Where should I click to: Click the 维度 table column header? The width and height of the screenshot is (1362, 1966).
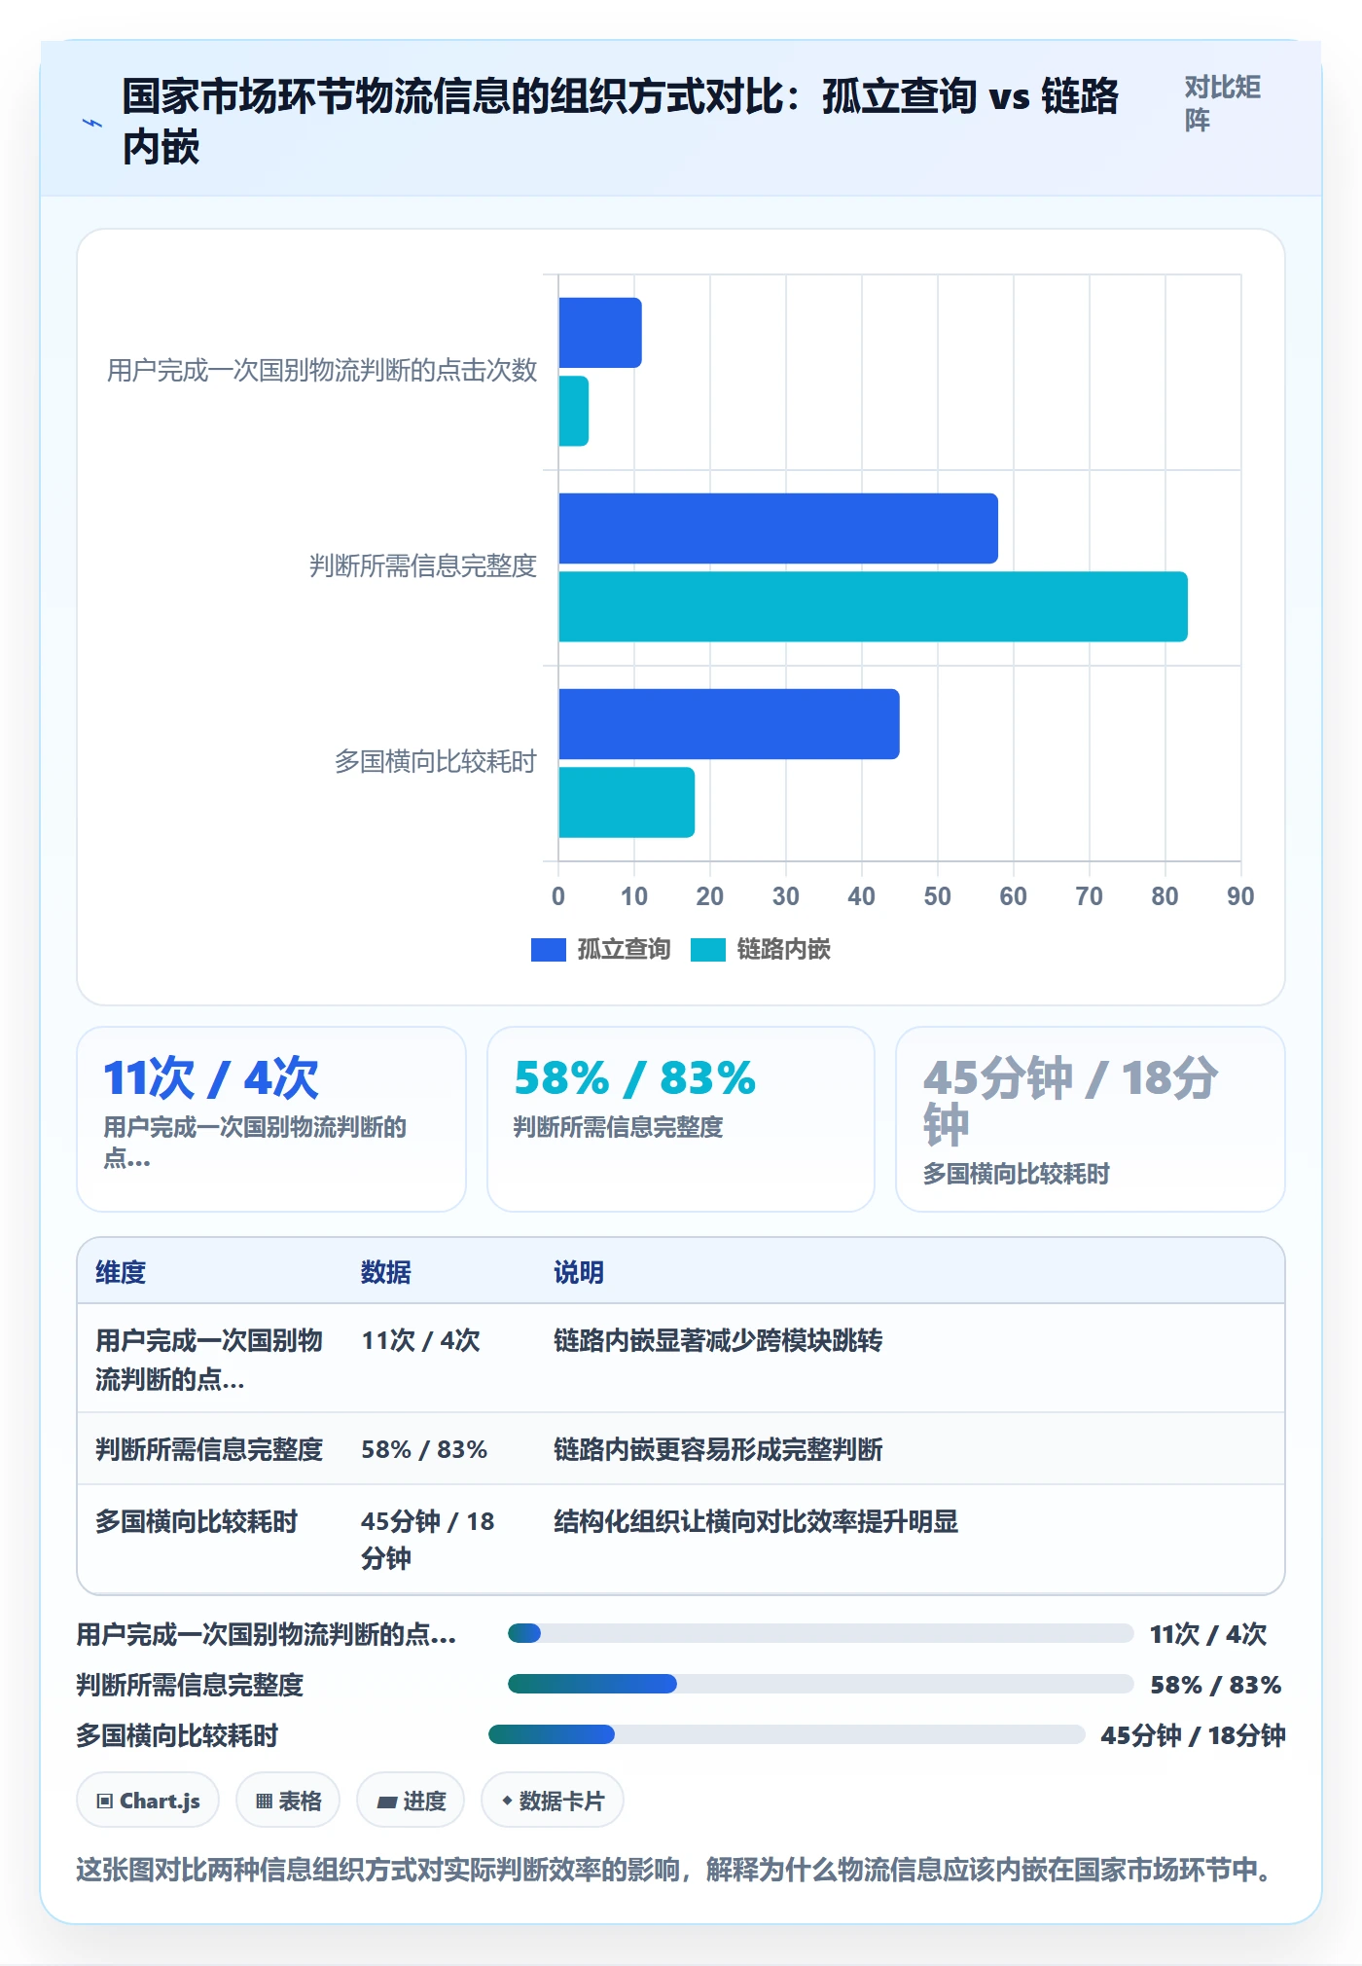[x=121, y=1272]
